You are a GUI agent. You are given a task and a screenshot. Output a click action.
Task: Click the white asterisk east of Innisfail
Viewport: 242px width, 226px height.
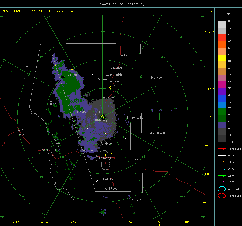(128, 92)
